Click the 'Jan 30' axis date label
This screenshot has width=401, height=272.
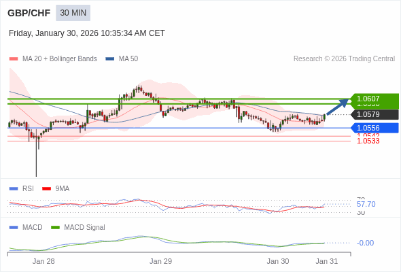[x=278, y=261]
